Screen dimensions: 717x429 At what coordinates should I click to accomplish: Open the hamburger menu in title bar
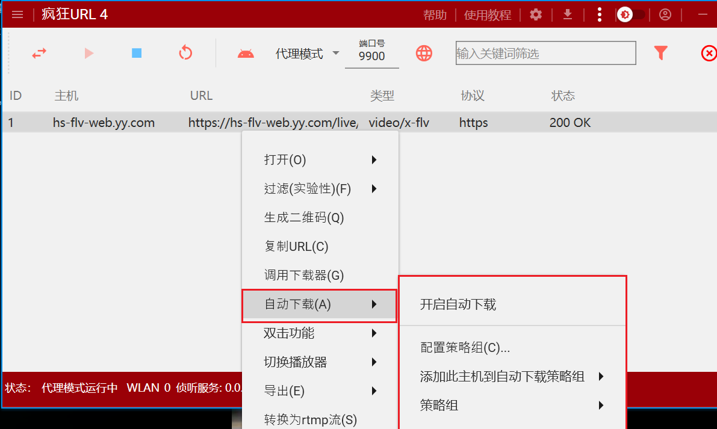coord(17,15)
